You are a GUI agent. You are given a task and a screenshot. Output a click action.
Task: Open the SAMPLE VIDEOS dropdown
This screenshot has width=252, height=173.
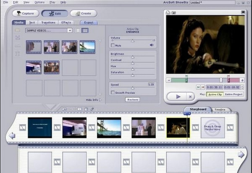[70, 31]
